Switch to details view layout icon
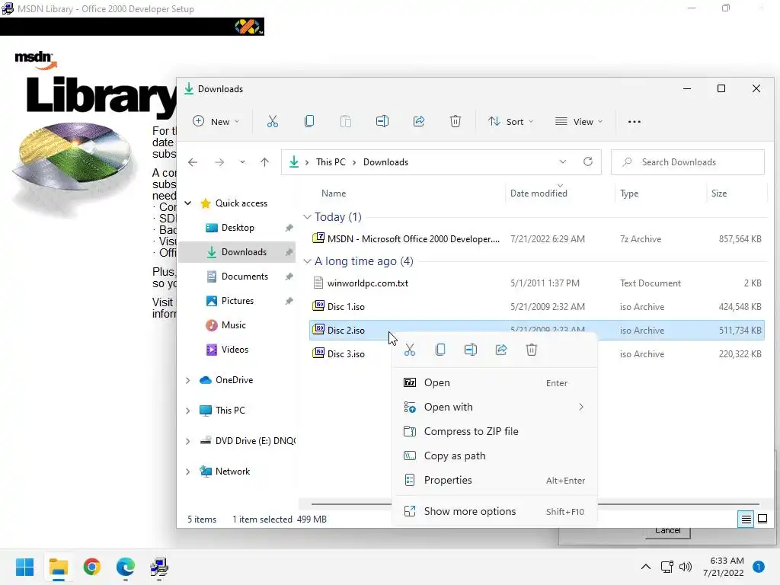 (746, 519)
